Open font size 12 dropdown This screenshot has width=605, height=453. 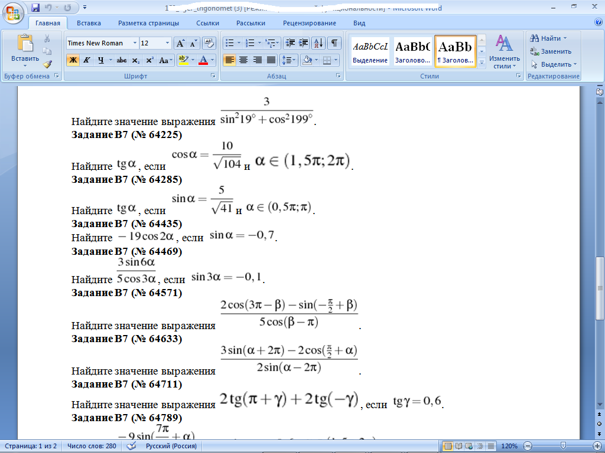(x=167, y=43)
